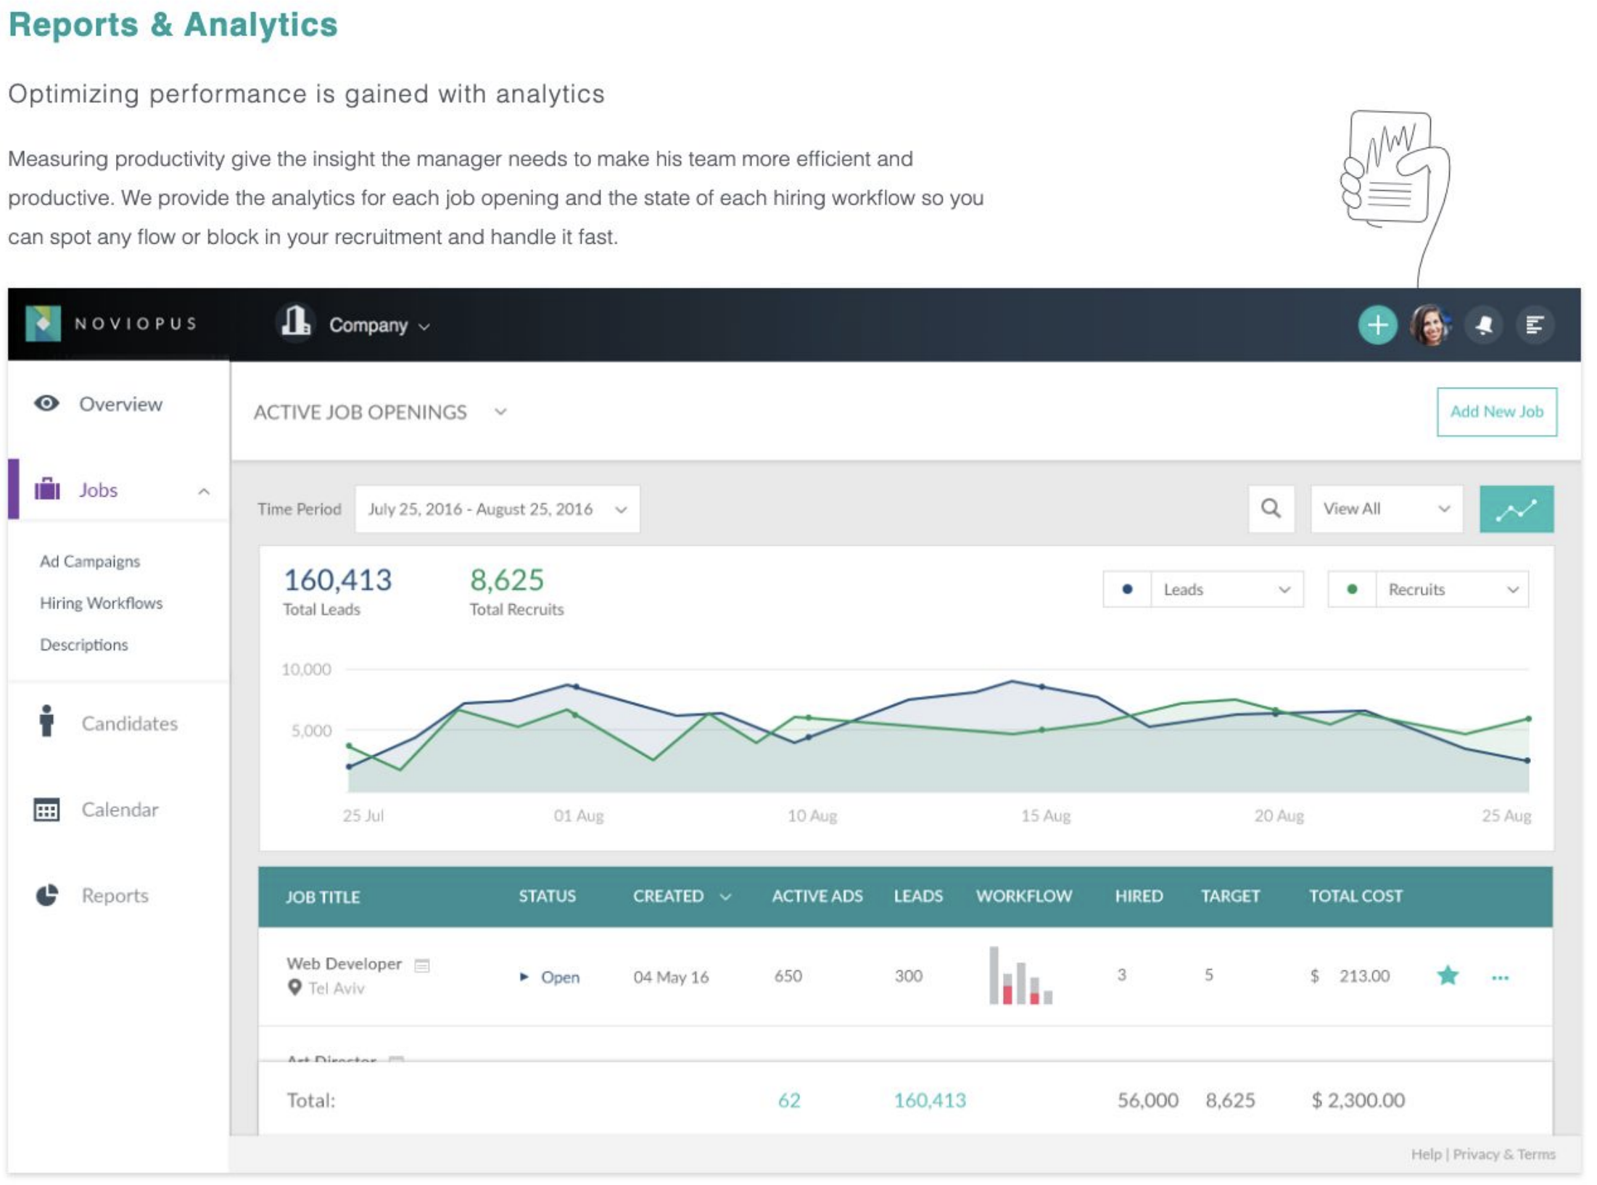Open the three-dots menu on Web Developer row

click(x=1500, y=978)
